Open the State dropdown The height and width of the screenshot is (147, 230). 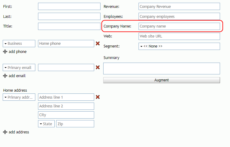pos(46,124)
